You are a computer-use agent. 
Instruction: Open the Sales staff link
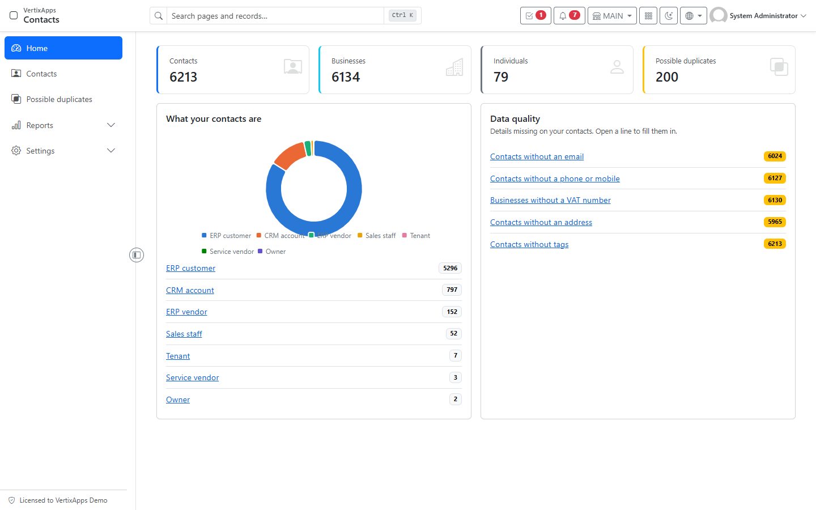[184, 334]
